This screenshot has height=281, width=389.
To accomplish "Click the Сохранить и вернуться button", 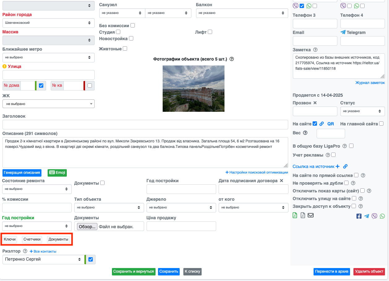I will pyautogui.click(x=134, y=272).
